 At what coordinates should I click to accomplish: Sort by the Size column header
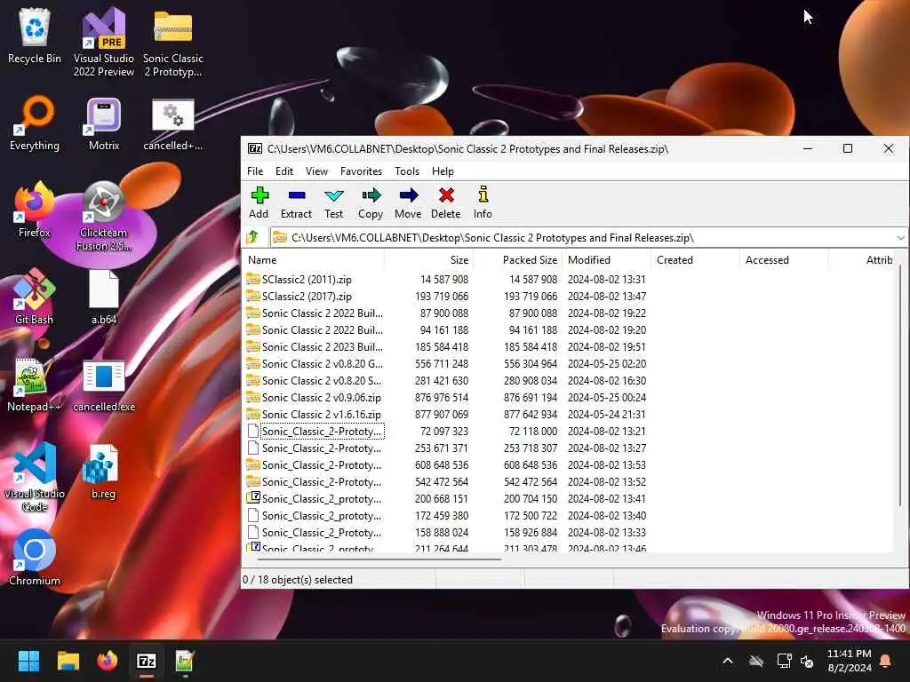pyautogui.click(x=429, y=260)
